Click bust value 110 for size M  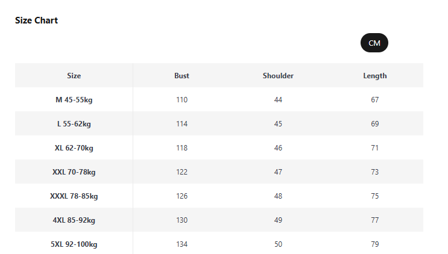pyautogui.click(x=181, y=100)
